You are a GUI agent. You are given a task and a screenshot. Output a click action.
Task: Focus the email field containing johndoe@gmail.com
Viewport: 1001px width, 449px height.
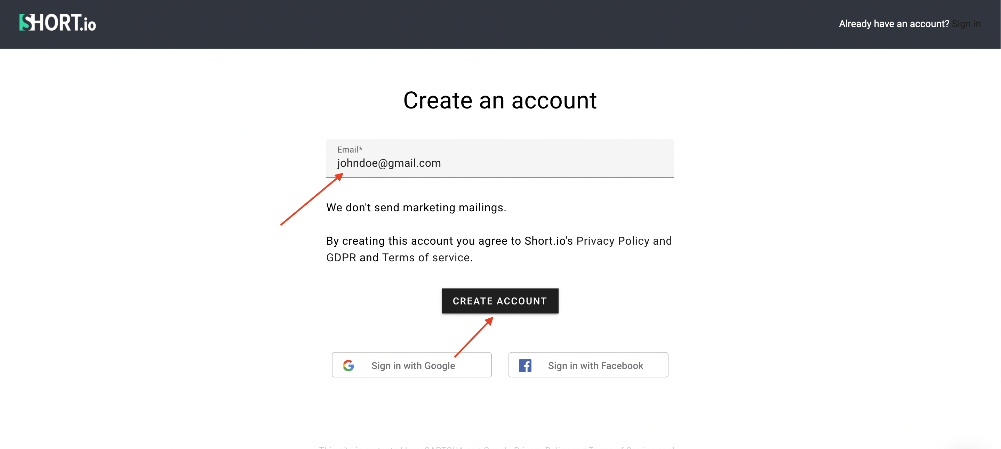click(x=500, y=163)
